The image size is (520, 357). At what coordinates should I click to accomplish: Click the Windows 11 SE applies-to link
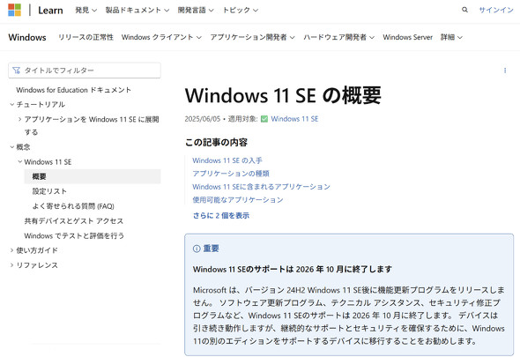294,119
